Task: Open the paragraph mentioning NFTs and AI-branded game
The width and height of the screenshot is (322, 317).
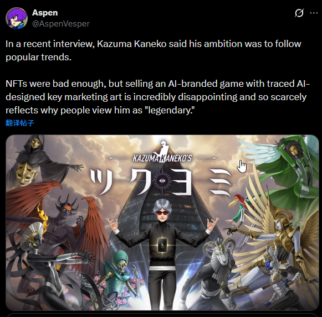Action: (x=158, y=97)
